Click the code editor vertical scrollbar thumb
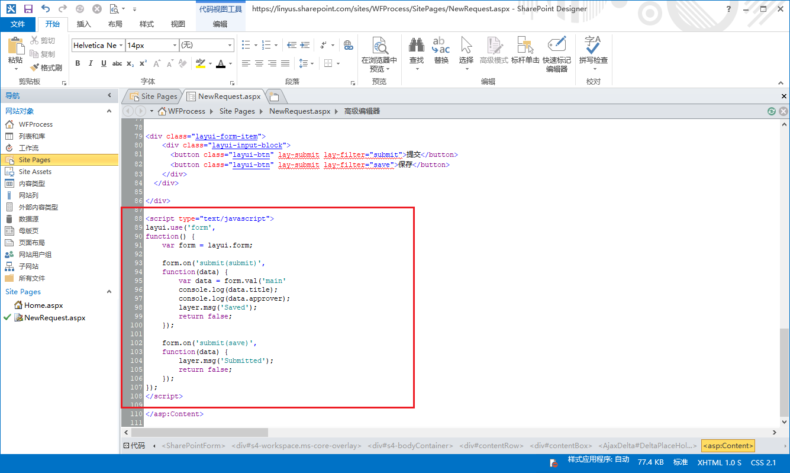790x473 pixels. [784, 372]
